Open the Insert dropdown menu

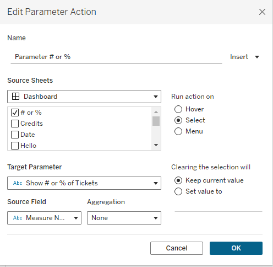(244, 57)
